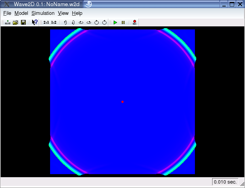Image resolution: width=245 pixels, height=188 pixels.
Task: Pause the simulation with the yellow pause button
Action: [123, 22]
